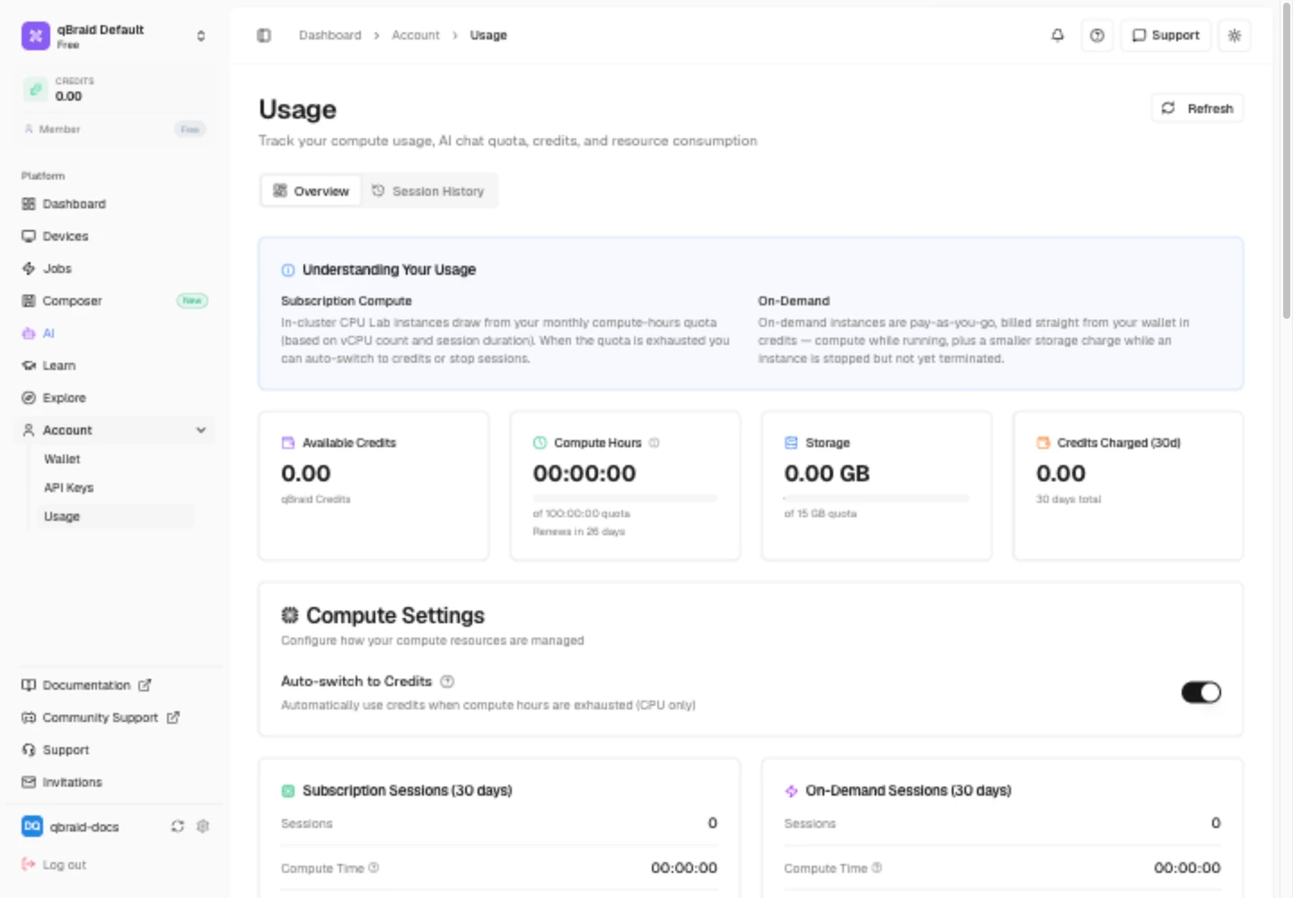
Task: Click the qbraid-docs avatar icon
Action: coord(32,826)
